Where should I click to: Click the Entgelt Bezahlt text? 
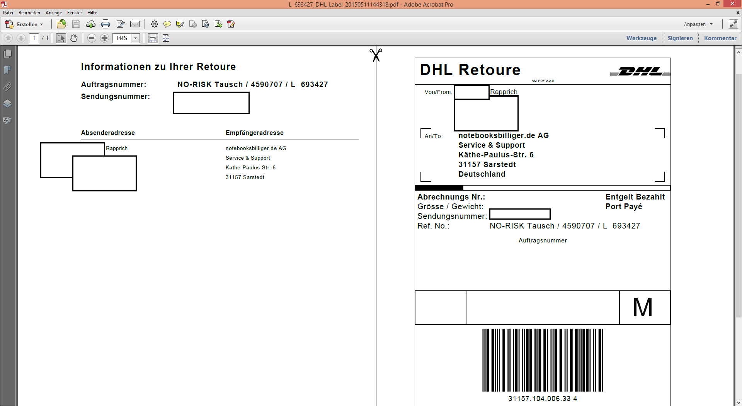coord(635,197)
